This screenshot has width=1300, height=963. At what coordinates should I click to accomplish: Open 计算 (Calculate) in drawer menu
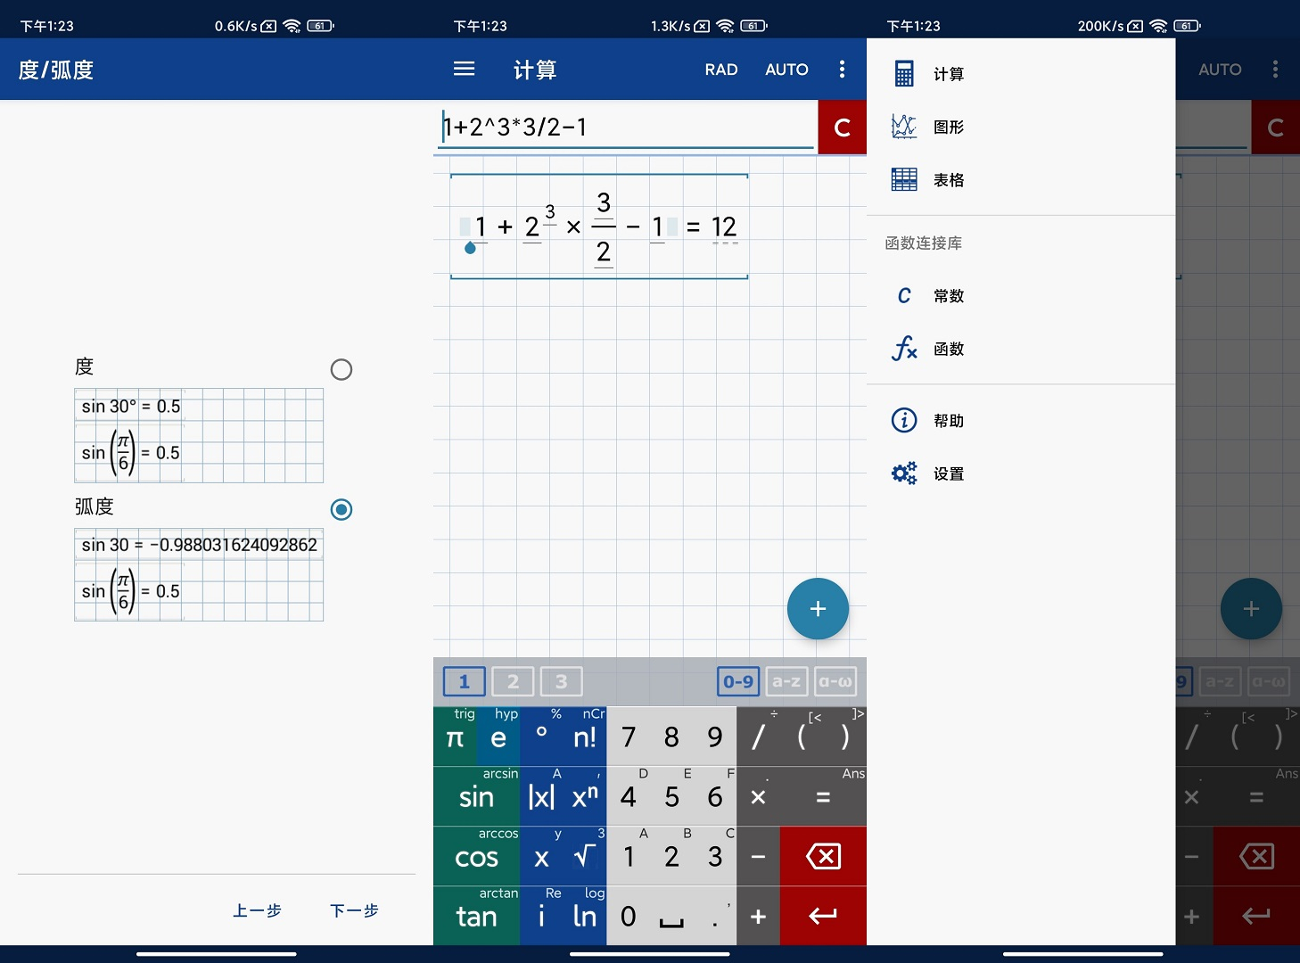point(1021,74)
